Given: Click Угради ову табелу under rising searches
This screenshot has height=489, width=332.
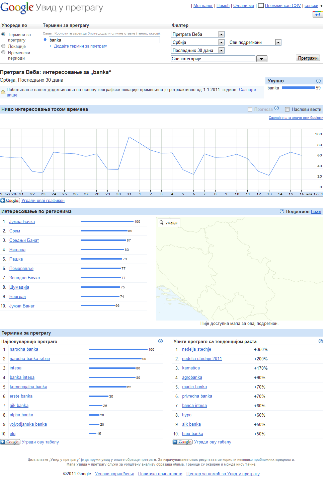Looking at the screenshot, I should [213, 442].
